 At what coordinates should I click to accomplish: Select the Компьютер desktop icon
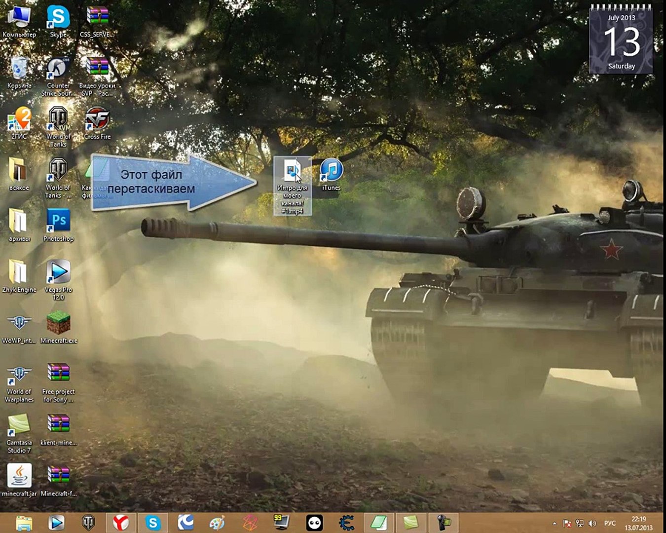pos(19,22)
